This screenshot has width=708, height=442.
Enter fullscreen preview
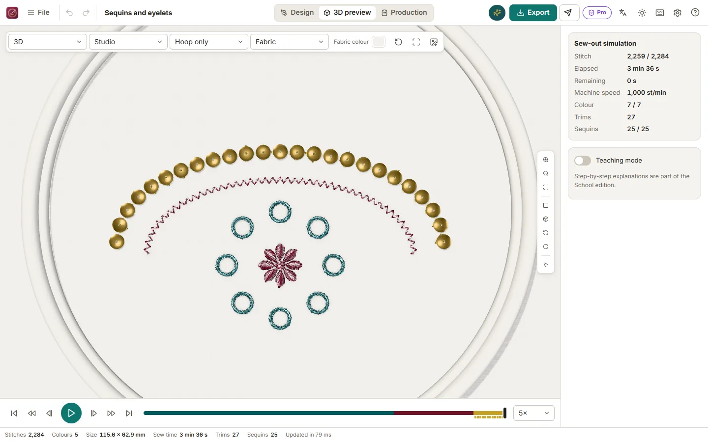pyautogui.click(x=416, y=42)
